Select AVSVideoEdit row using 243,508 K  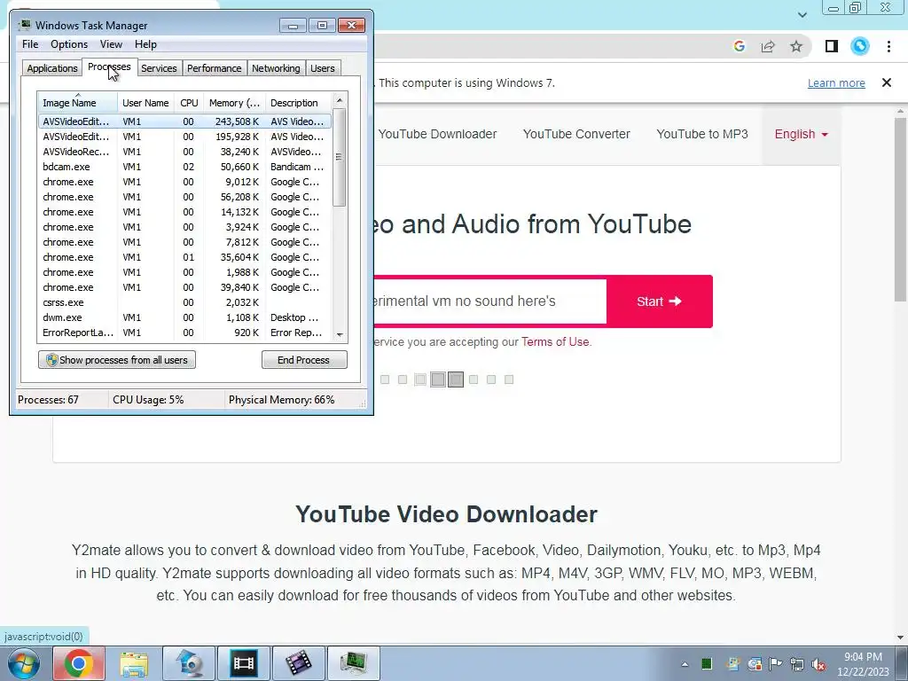tap(185, 121)
